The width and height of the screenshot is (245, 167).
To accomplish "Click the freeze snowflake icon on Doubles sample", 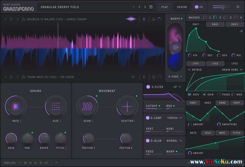I will pos(144,19).
